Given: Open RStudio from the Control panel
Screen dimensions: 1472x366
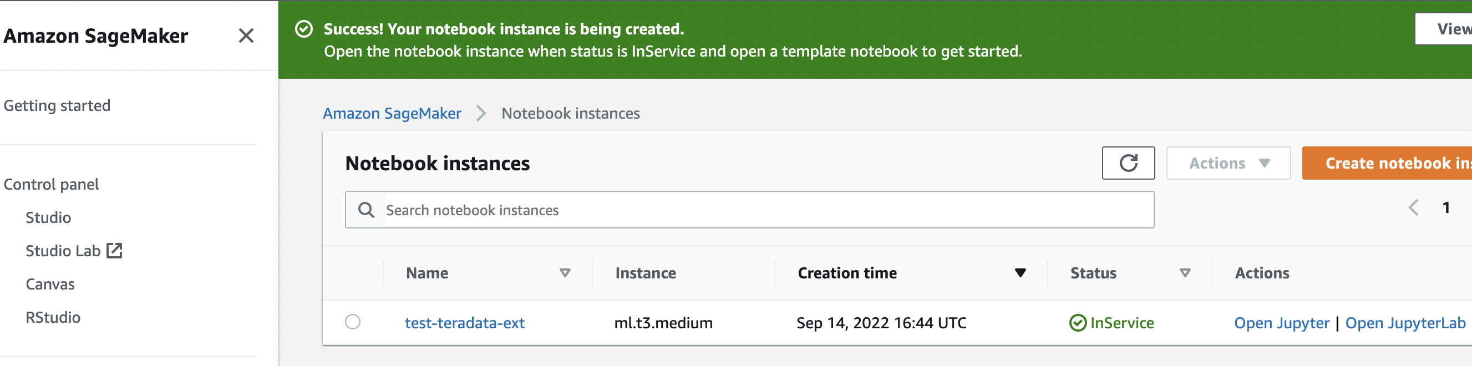Looking at the screenshot, I should point(53,317).
